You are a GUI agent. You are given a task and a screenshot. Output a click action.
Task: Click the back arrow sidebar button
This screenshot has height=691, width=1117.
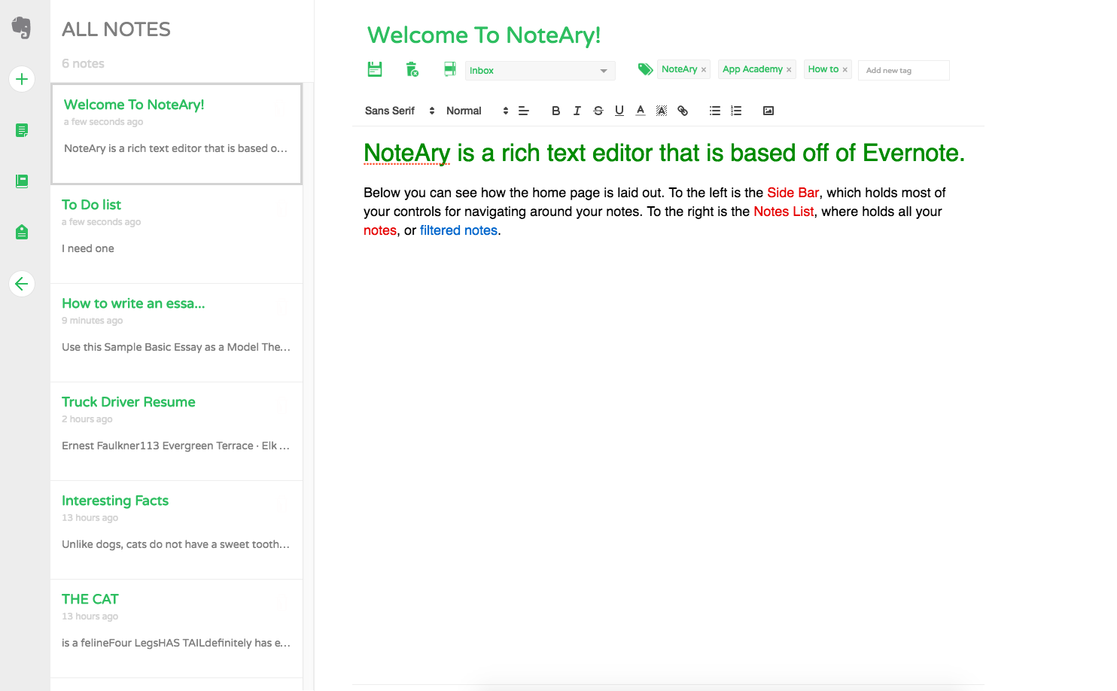(22, 284)
